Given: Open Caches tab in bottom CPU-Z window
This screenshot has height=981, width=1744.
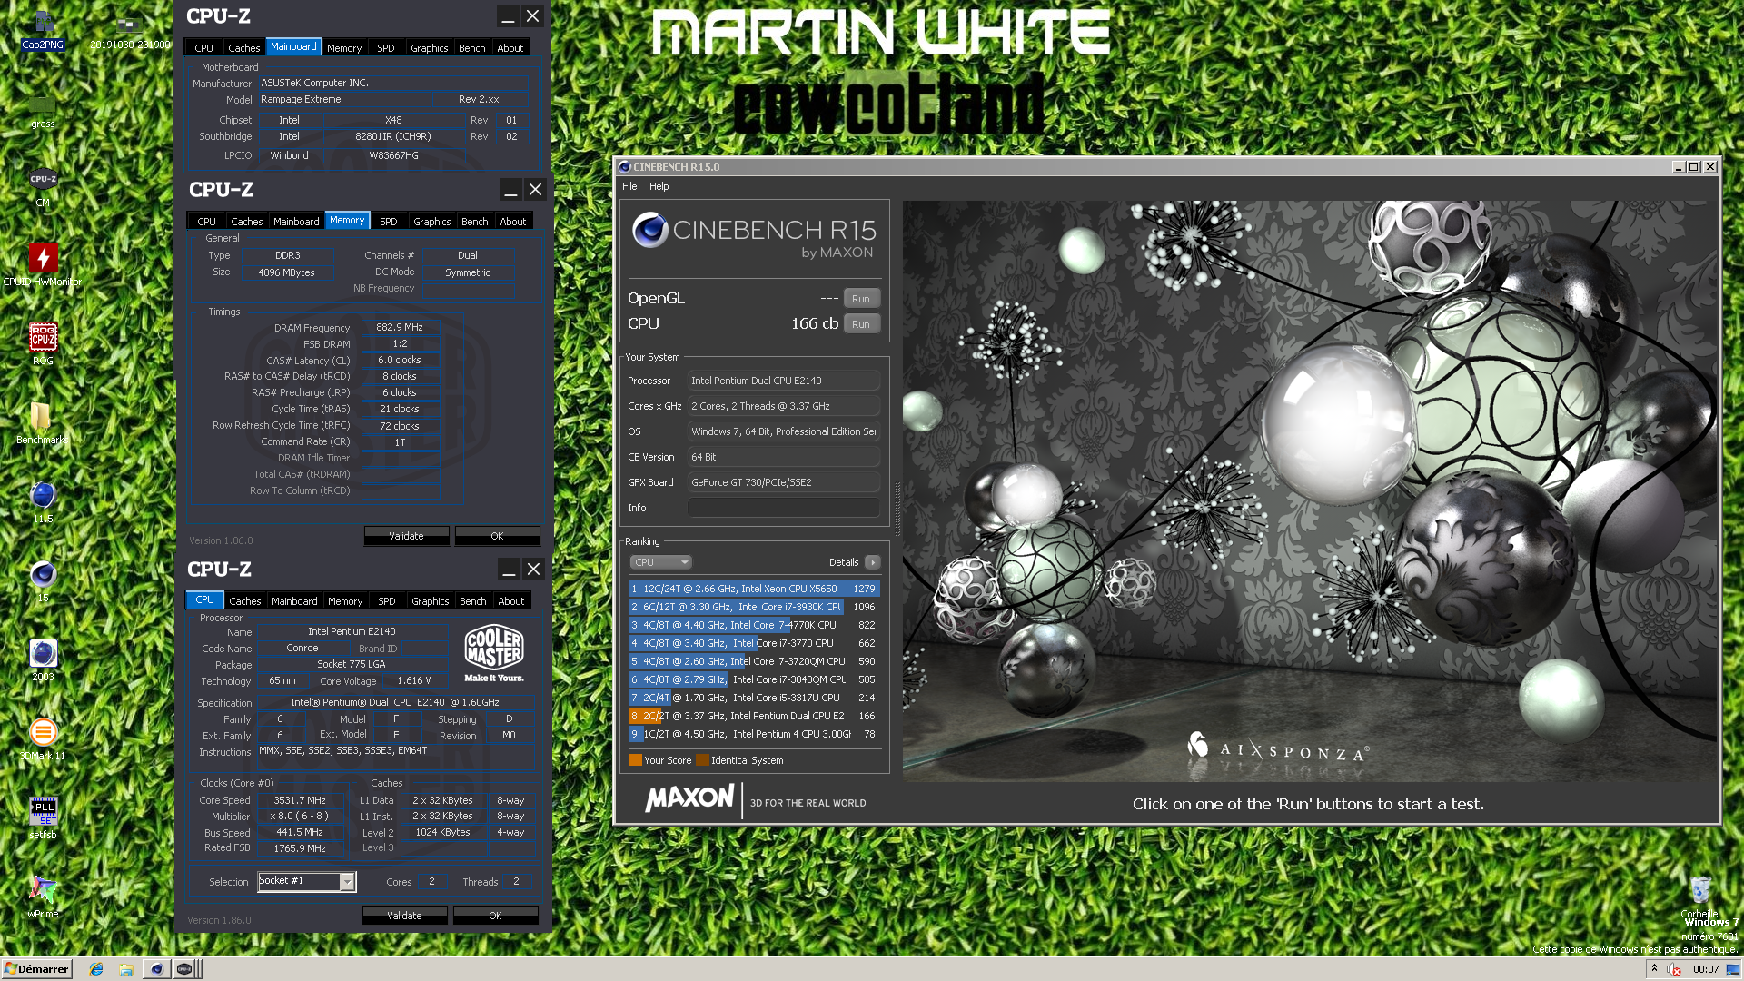Looking at the screenshot, I should coord(244,601).
